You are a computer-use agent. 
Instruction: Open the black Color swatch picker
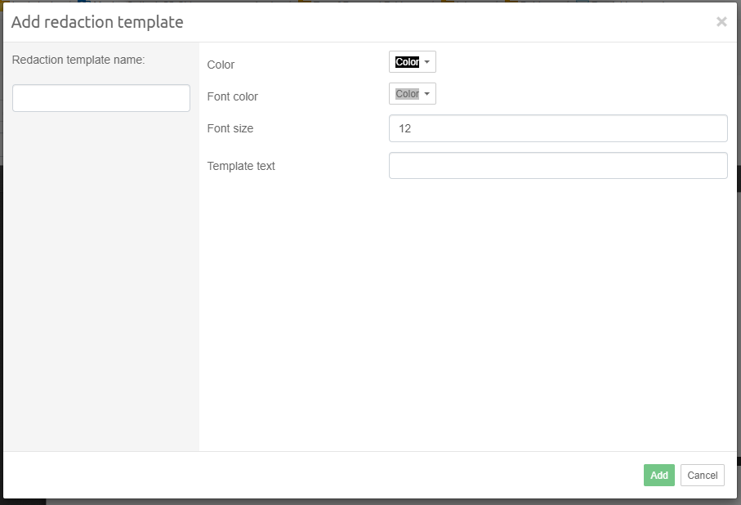tap(407, 62)
